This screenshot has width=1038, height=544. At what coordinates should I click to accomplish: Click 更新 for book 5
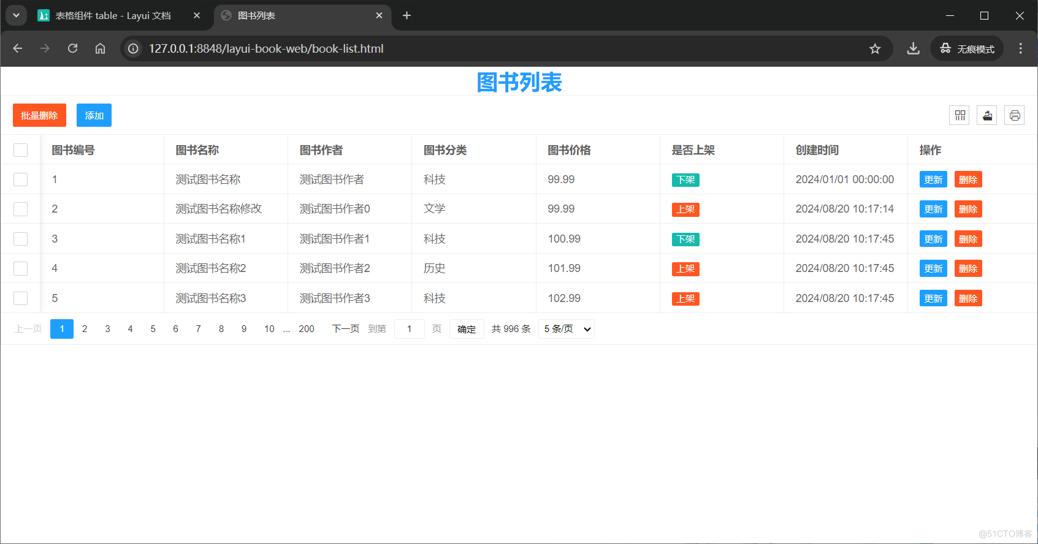coord(933,298)
